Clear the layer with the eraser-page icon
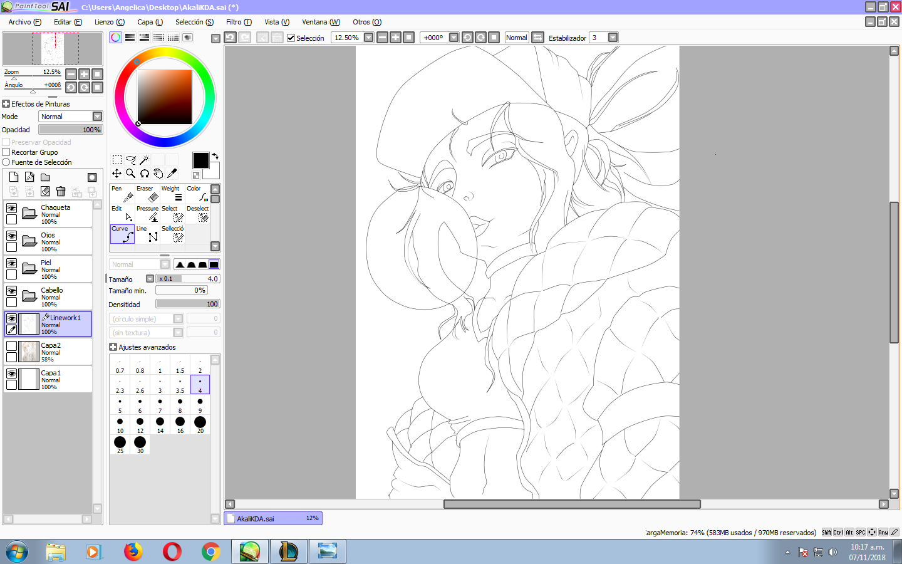Viewport: 902px width, 564px height. coord(45,191)
